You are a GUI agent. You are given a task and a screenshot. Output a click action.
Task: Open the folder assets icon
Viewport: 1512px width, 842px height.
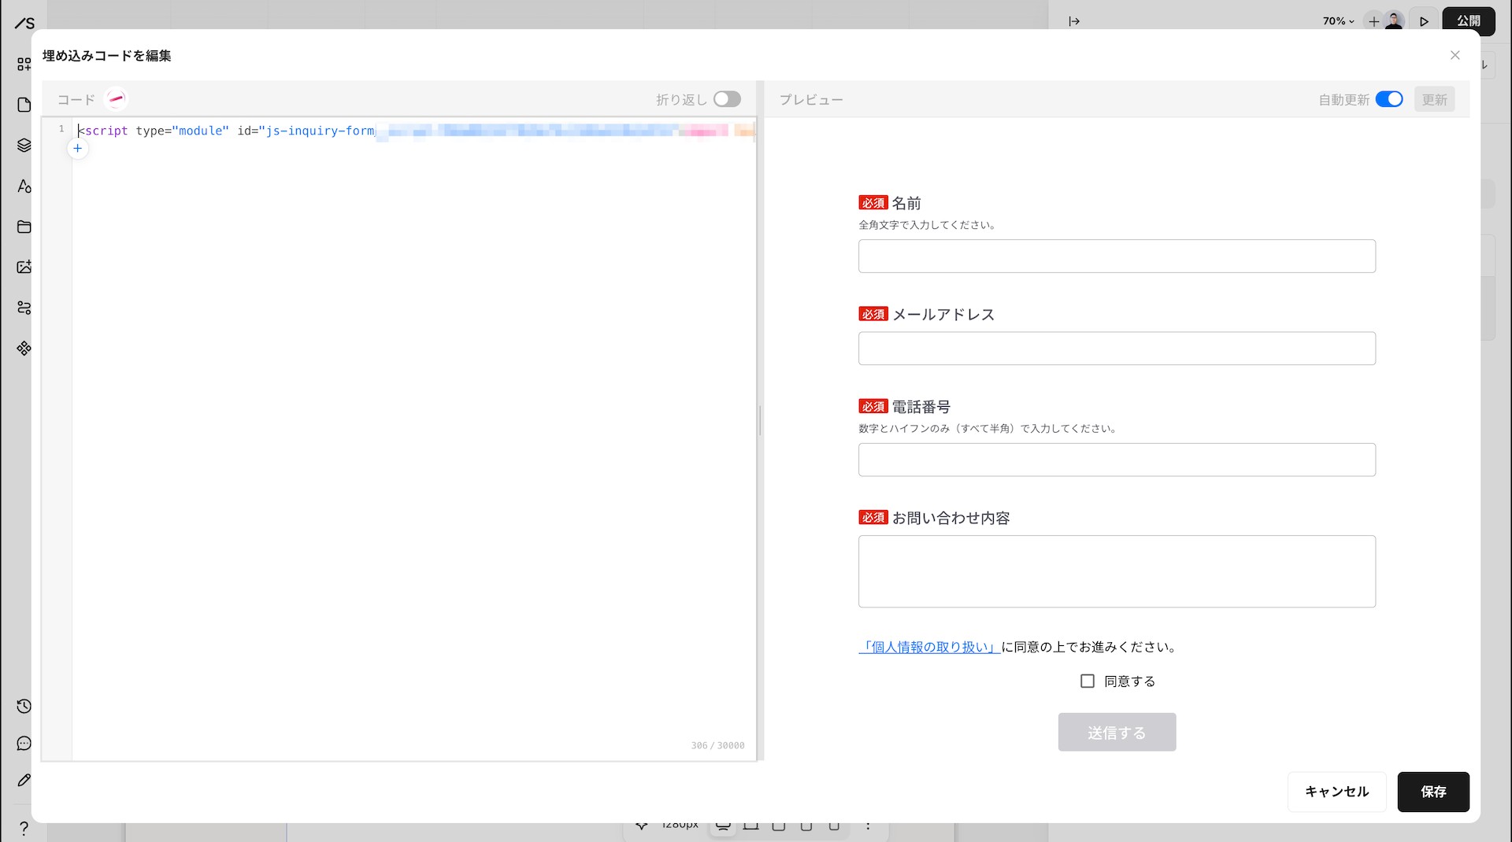tap(24, 227)
